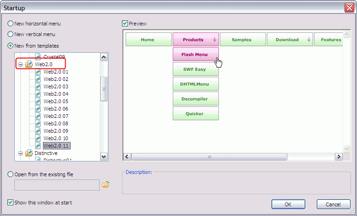Image resolution: width=357 pixels, height=216 pixels.
Task: Select the Web2.0 05 template label
Action: pos(56,101)
